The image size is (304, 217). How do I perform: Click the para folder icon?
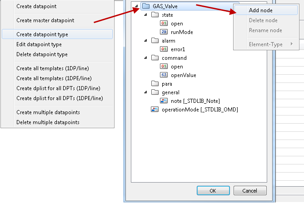tap(154, 84)
